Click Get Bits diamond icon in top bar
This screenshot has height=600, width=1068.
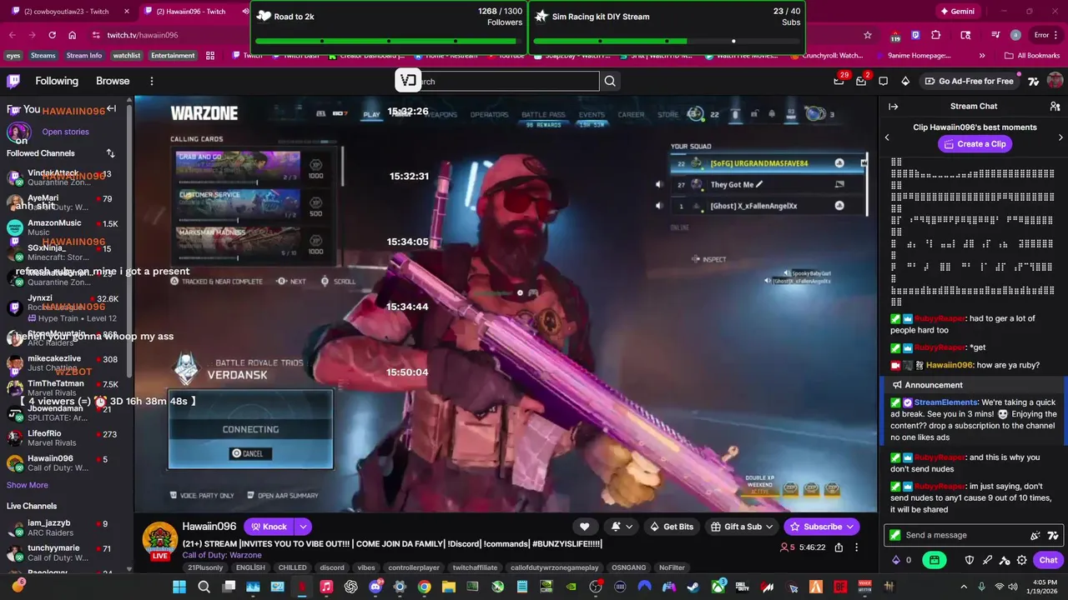tap(905, 81)
